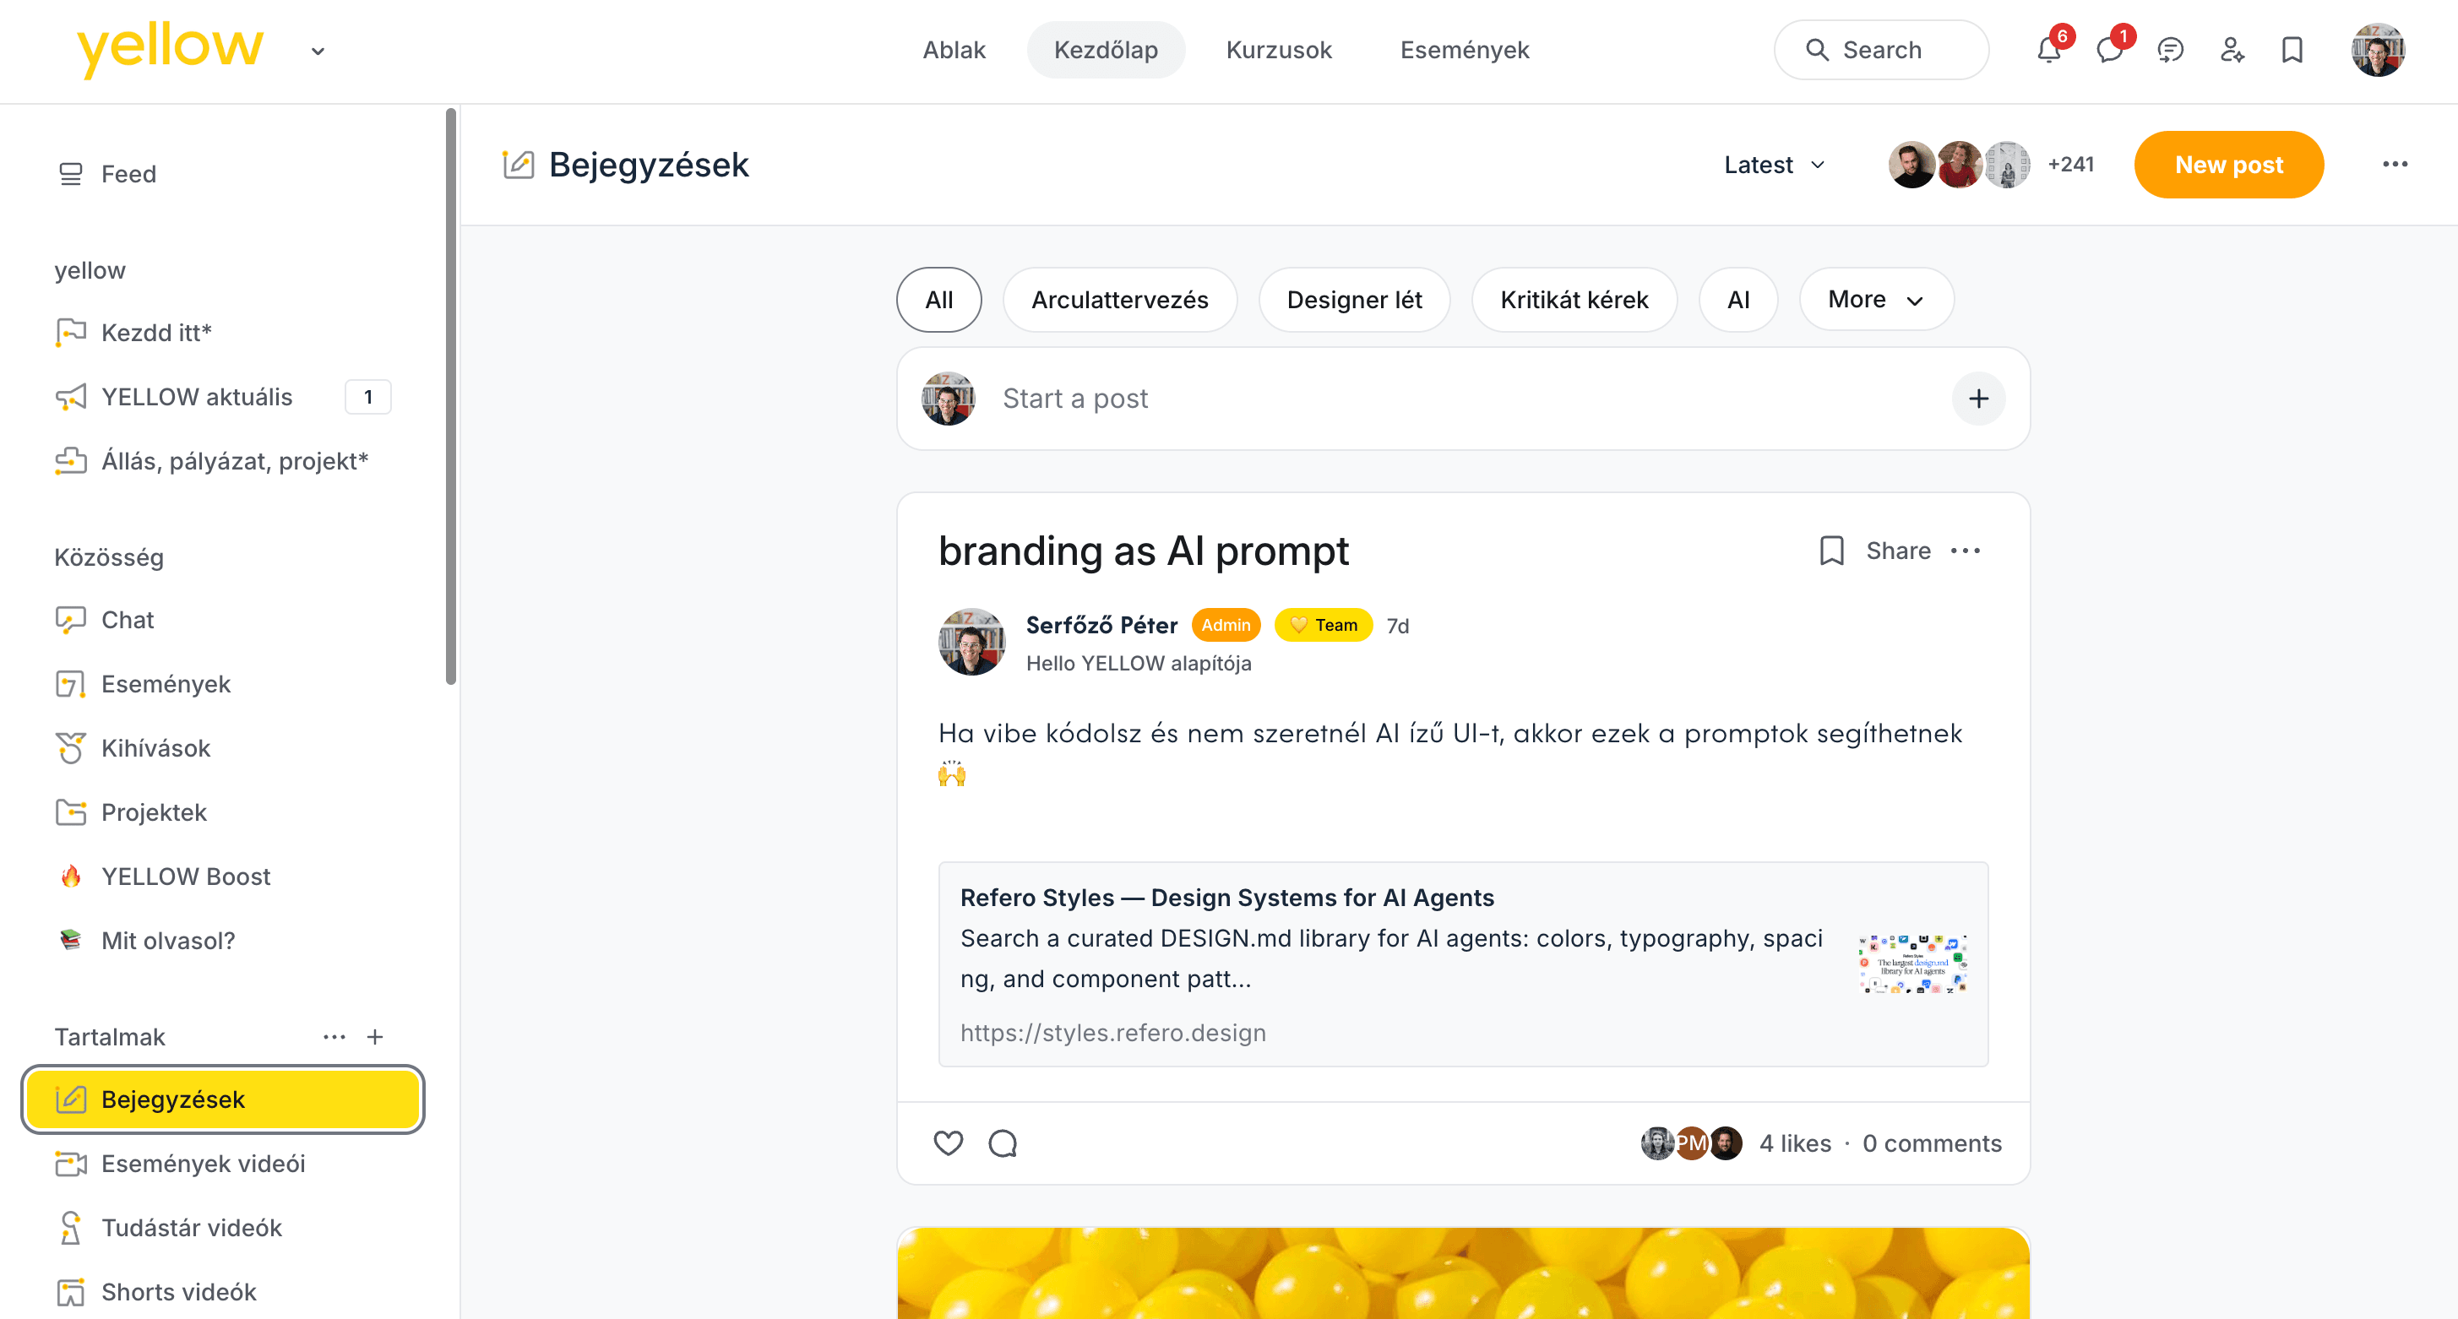Filter posts by Designer lét

[x=1354, y=300]
